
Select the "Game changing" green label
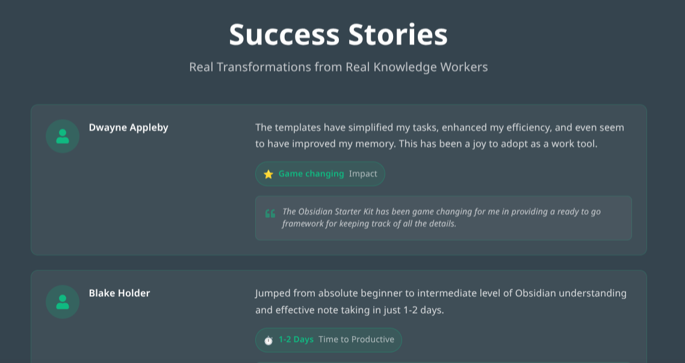[x=311, y=174]
